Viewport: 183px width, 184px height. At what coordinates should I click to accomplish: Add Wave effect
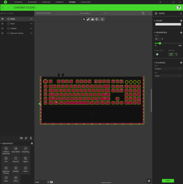(6, 179)
